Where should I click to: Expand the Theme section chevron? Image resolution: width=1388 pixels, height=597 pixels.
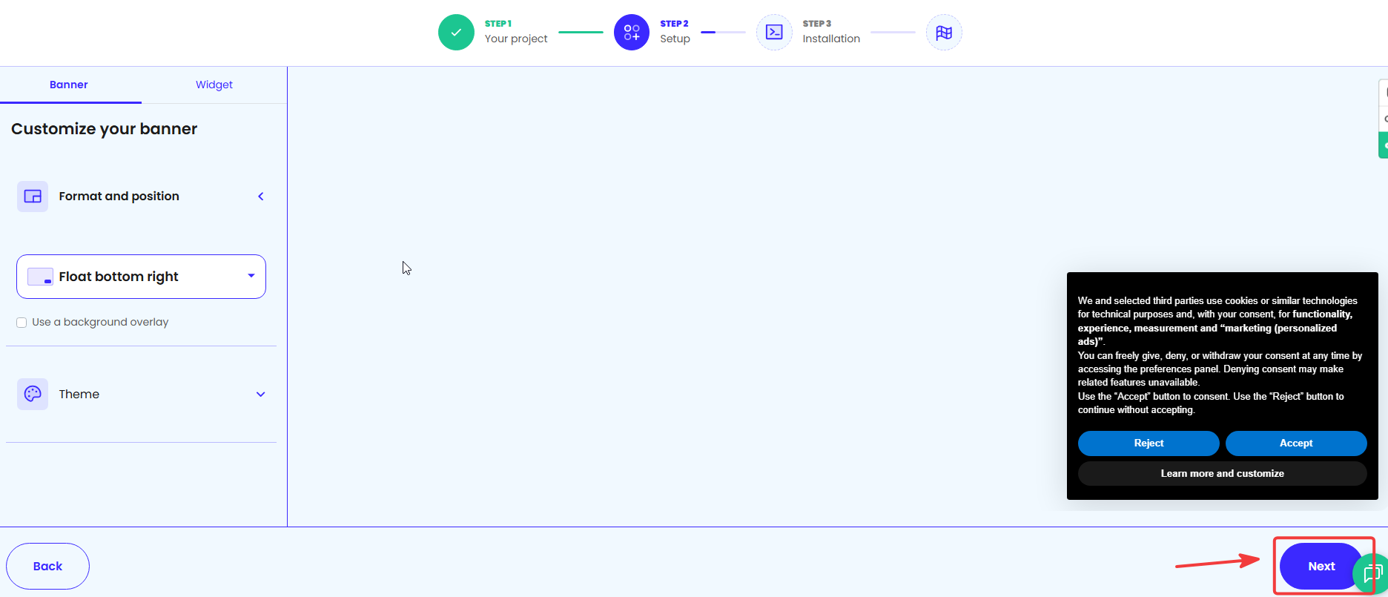[261, 395]
